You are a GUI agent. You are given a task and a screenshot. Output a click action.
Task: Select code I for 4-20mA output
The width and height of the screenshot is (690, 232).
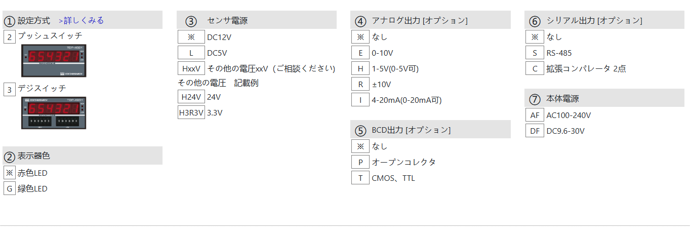[360, 100]
